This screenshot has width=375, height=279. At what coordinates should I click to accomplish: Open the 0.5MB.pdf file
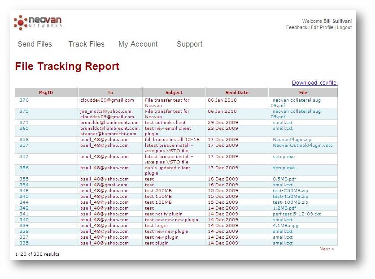284,179
